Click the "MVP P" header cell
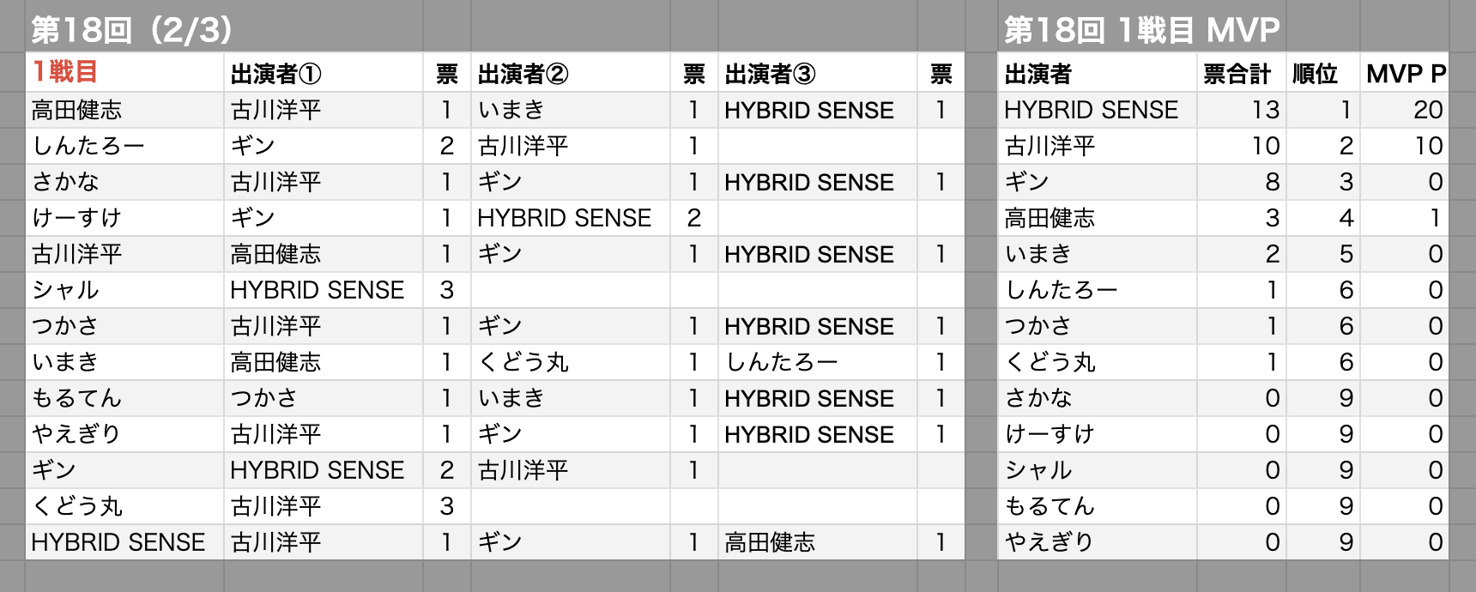 (x=1406, y=75)
